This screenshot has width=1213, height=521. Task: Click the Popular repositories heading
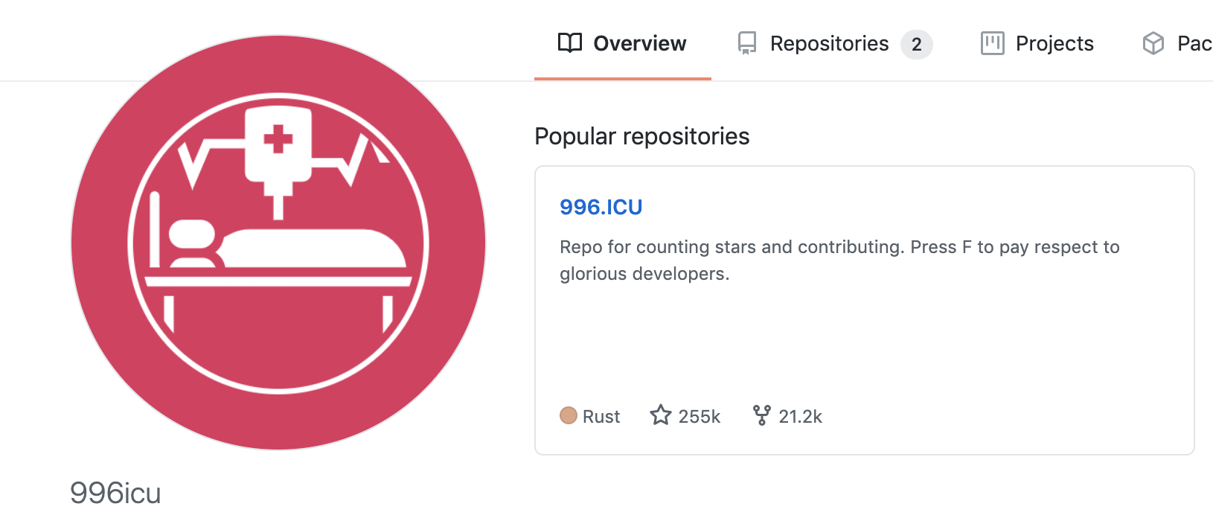pyautogui.click(x=641, y=136)
